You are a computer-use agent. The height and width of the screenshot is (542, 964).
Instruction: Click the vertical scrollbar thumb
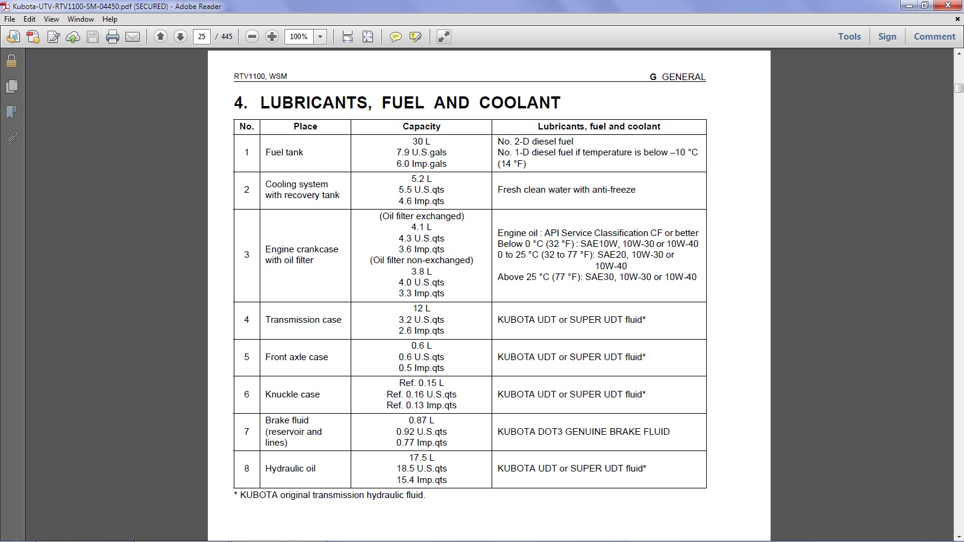959,88
